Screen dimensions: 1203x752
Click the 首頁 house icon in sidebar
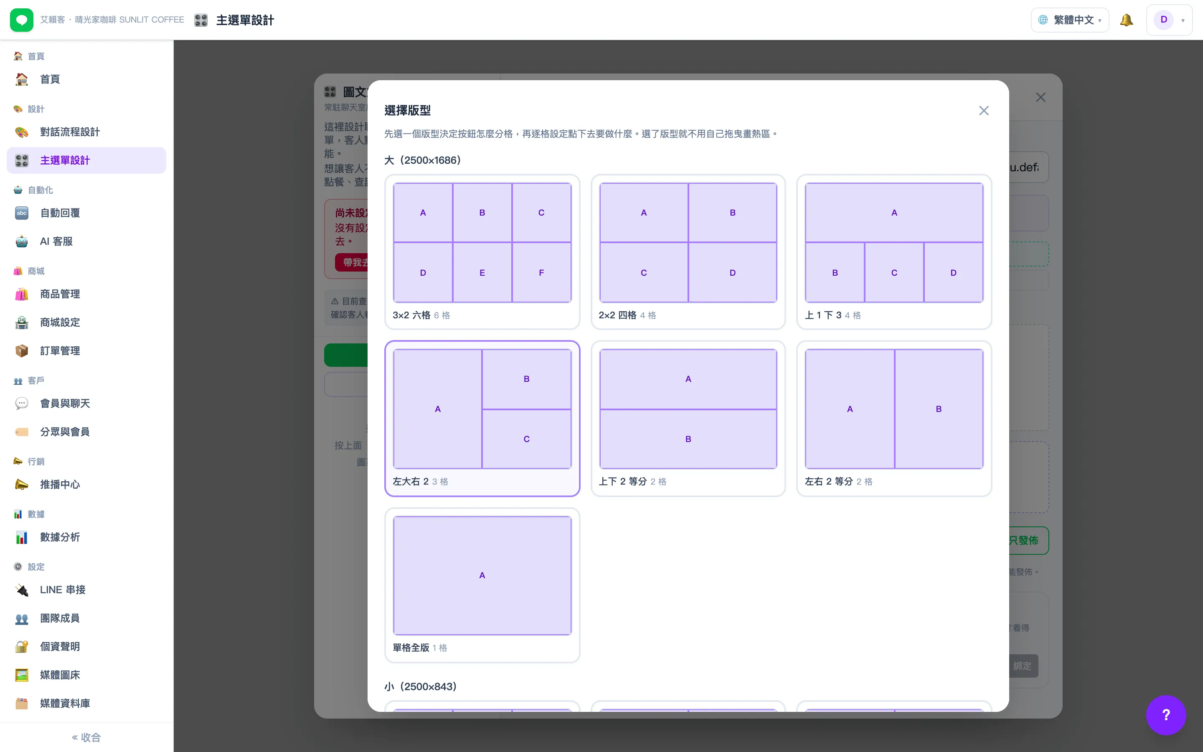(22, 79)
